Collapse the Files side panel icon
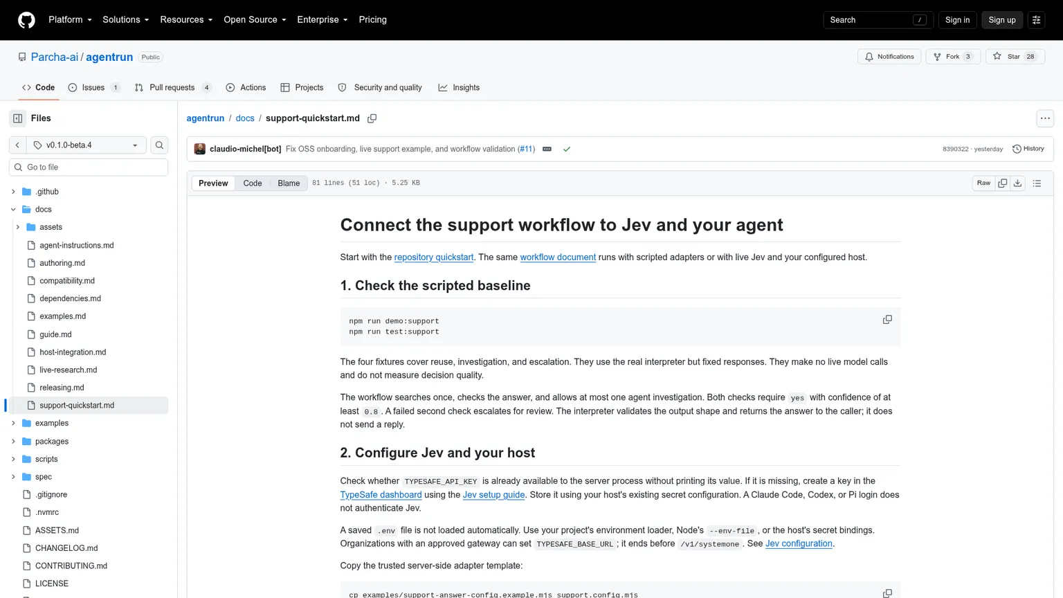Viewport: 1063px width, 598px height. click(x=18, y=118)
